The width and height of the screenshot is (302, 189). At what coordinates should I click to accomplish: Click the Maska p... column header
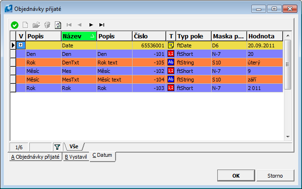point(229,36)
